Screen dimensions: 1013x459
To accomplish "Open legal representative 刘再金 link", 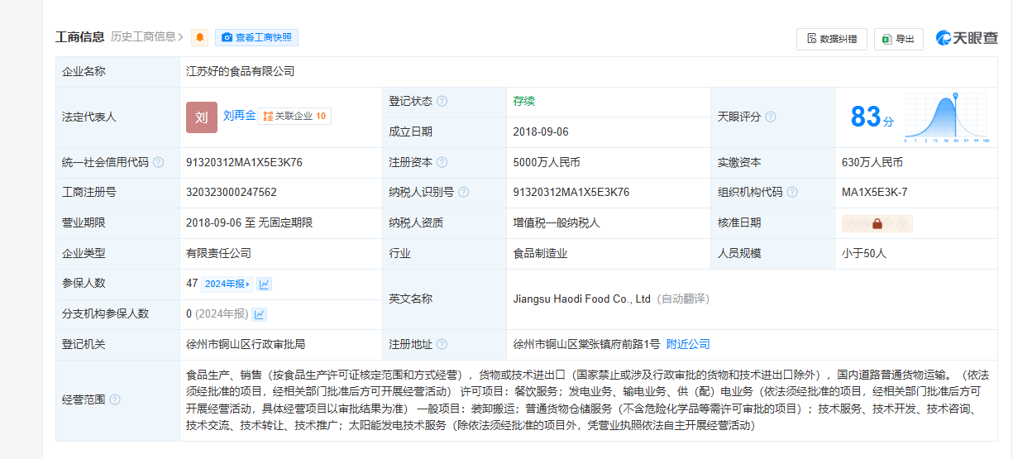I will point(239,117).
